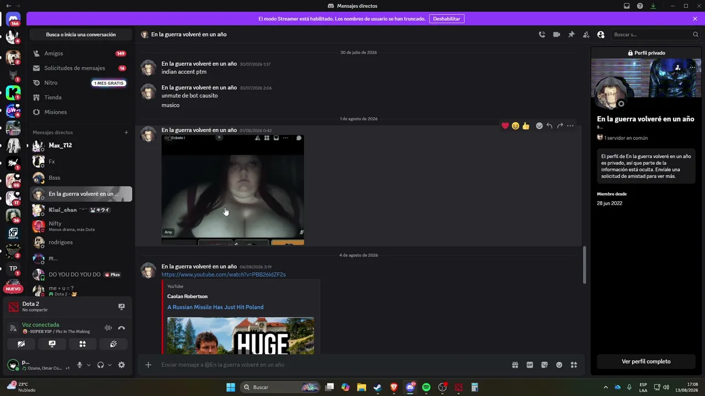705x396 pixels.
Task: Click the chat scrollbar thumb
Action: pos(584,265)
